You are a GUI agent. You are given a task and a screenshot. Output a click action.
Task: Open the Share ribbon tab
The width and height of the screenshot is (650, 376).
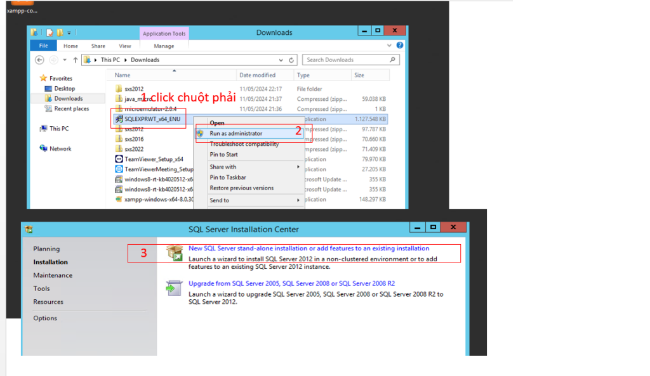[x=98, y=46]
